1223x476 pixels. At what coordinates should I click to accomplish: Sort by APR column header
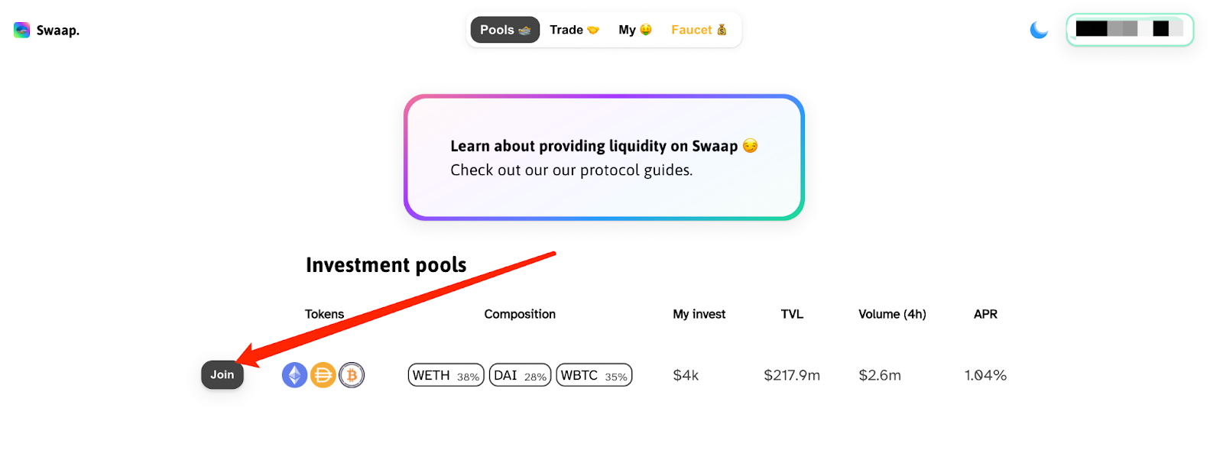985,314
